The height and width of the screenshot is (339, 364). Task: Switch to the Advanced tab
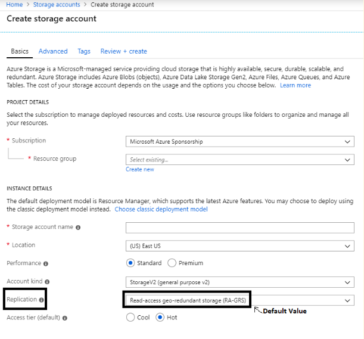click(53, 51)
